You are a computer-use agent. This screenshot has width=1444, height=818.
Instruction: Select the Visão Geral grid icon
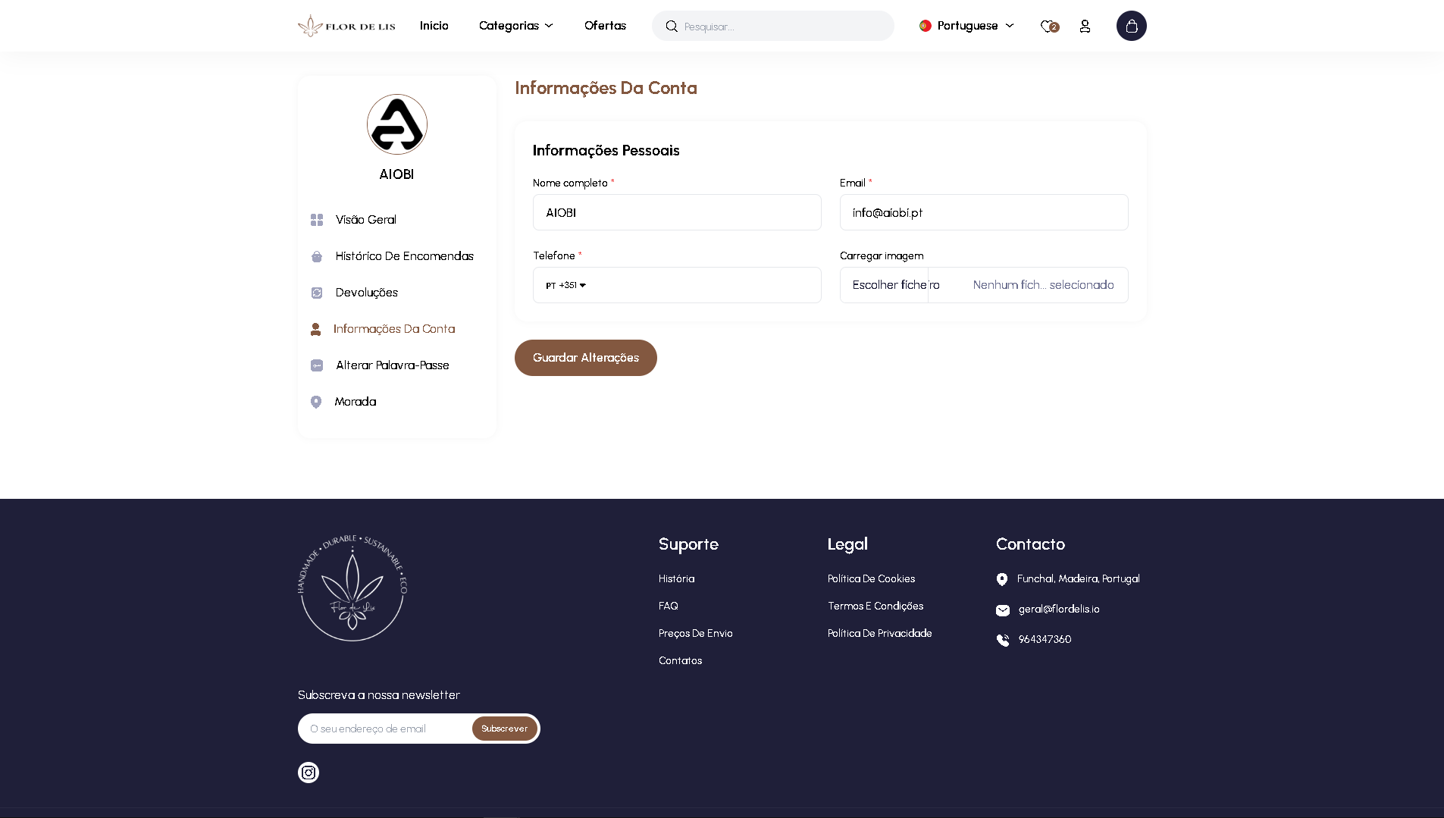pyautogui.click(x=316, y=220)
